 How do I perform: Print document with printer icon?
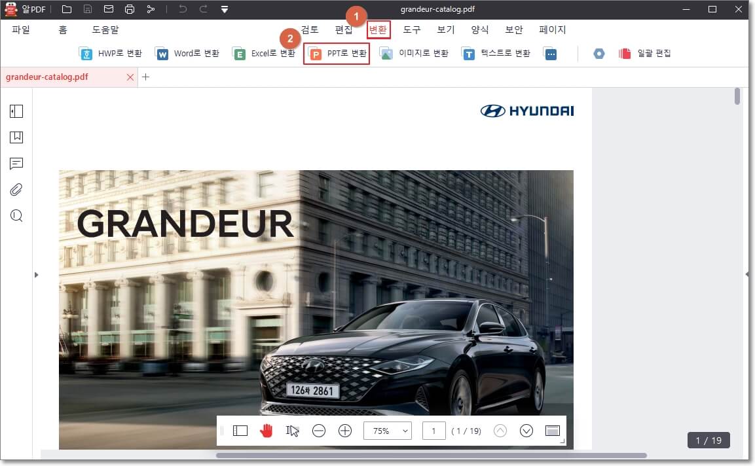pyautogui.click(x=130, y=9)
